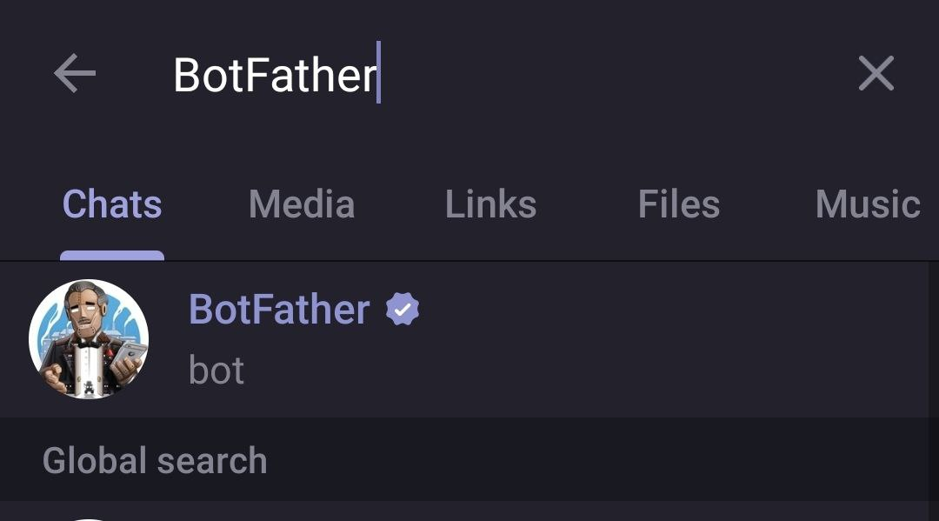The width and height of the screenshot is (939, 521).
Task: Select the Files tab
Action: point(678,205)
